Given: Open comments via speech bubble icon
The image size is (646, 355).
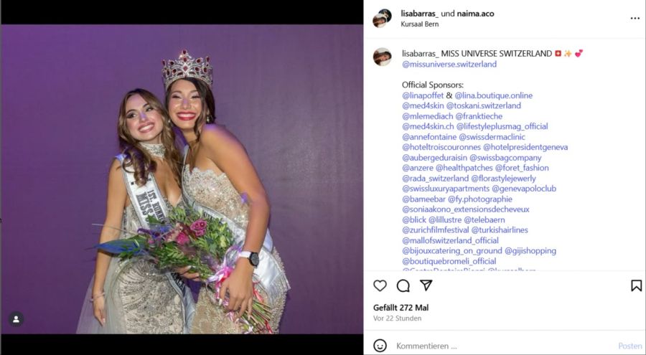Looking at the screenshot, I should [x=403, y=285].
